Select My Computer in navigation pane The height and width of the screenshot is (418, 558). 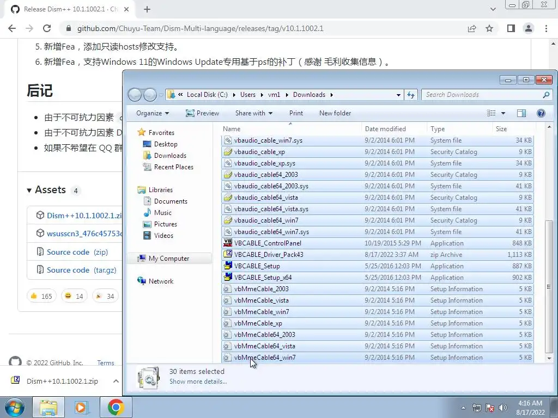click(x=169, y=259)
